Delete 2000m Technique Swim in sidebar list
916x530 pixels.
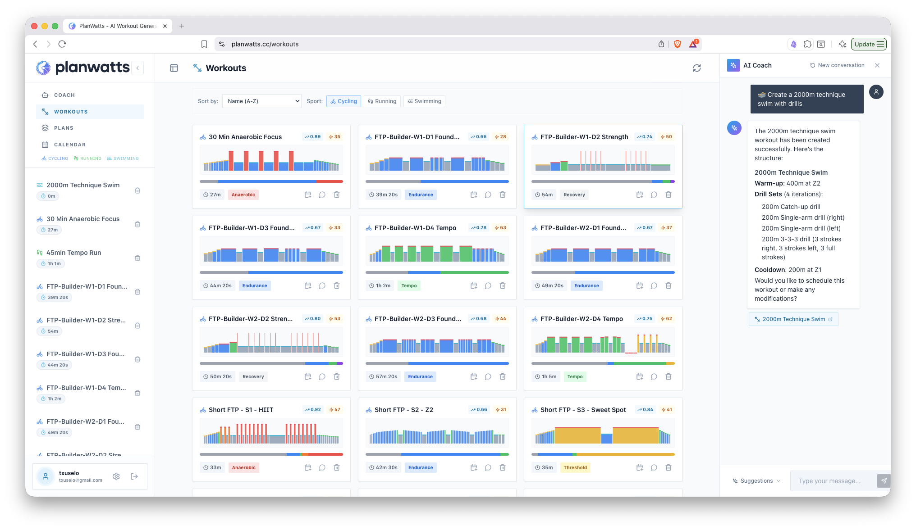coord(137,190)
